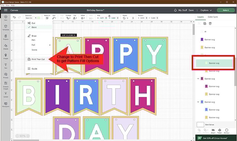Open the Help menu
The image size is (237, 141).
point(13,5)
